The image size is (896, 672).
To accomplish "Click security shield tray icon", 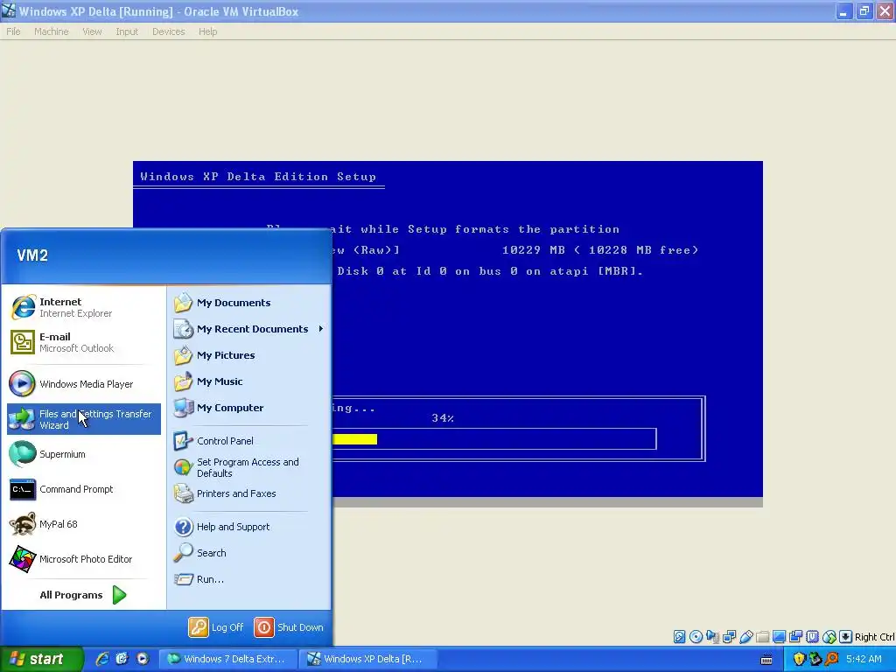I will tap(799, 659).
